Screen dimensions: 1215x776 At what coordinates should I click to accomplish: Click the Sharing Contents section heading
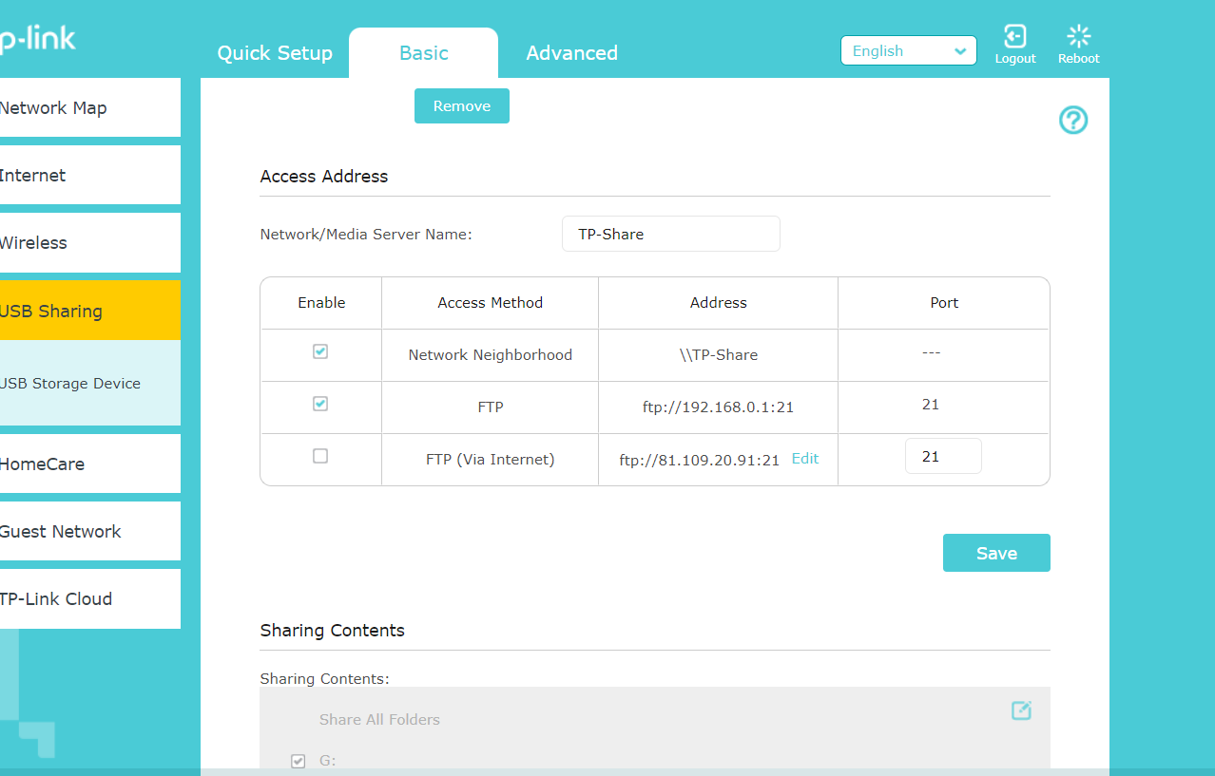point(333,631)
